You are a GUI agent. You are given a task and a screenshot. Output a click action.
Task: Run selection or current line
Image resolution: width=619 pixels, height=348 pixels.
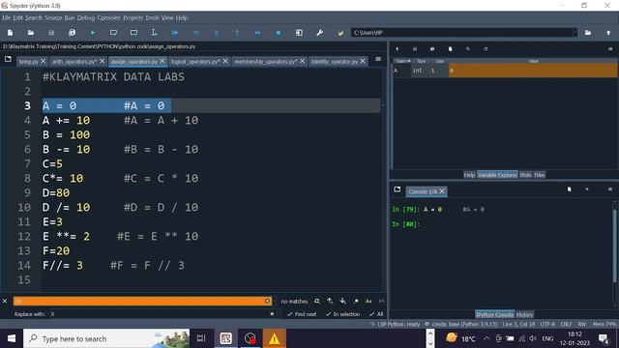click(x=155, y=33)
